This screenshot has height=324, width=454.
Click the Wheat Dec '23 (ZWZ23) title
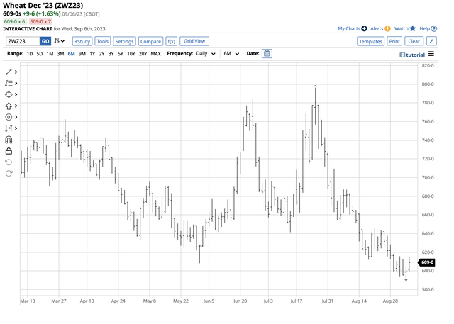pos(43,5)
